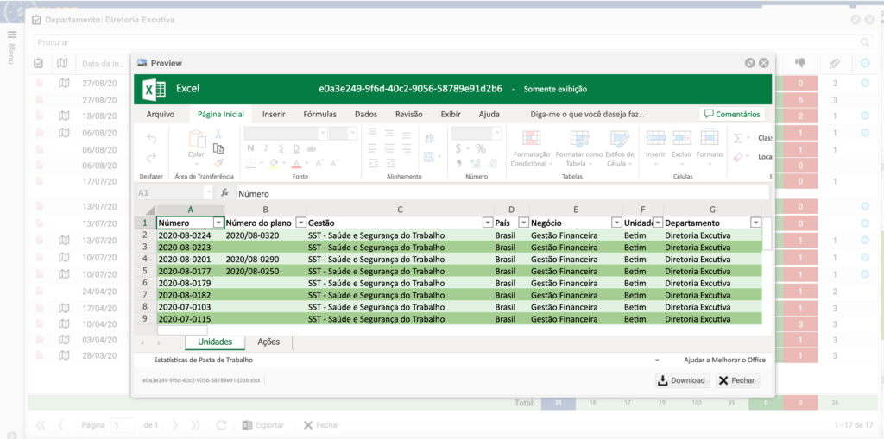Open the Número column filter dropdown
This screenshot has width=884, height=439.
click(218, 223)
